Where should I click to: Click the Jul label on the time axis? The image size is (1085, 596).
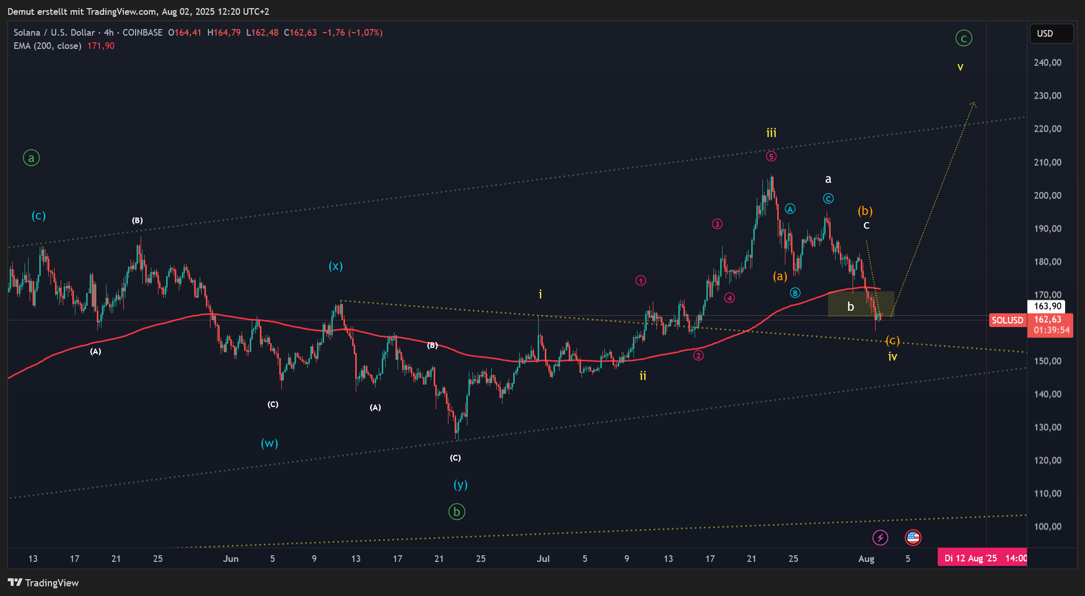click(x=543, y=559)
